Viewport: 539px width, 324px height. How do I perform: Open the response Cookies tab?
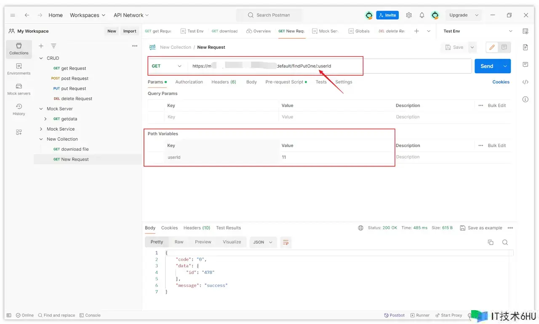(169, 228)
